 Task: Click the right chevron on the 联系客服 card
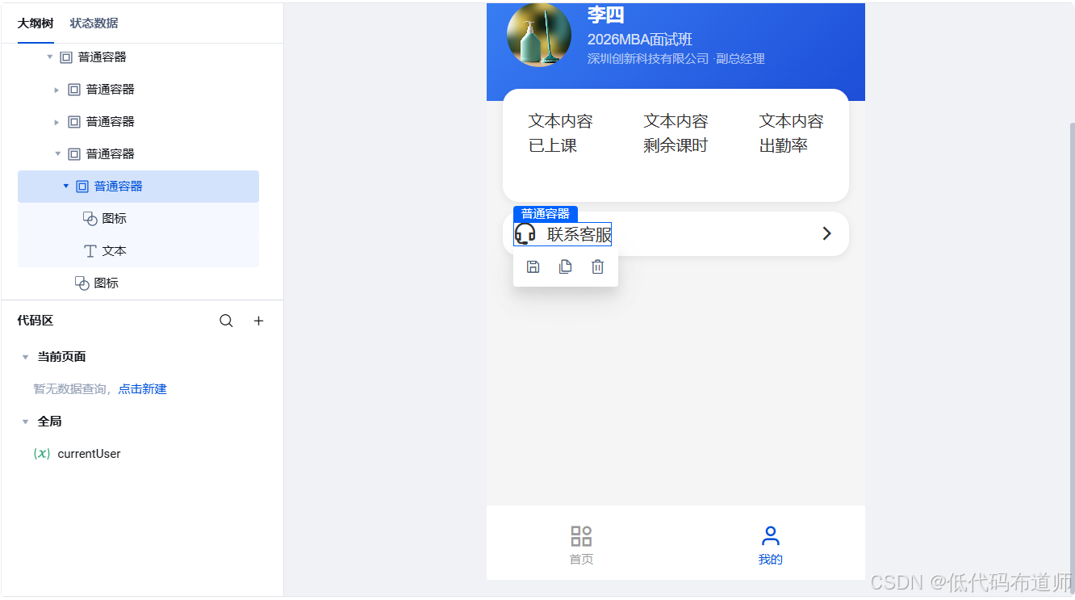826,233
